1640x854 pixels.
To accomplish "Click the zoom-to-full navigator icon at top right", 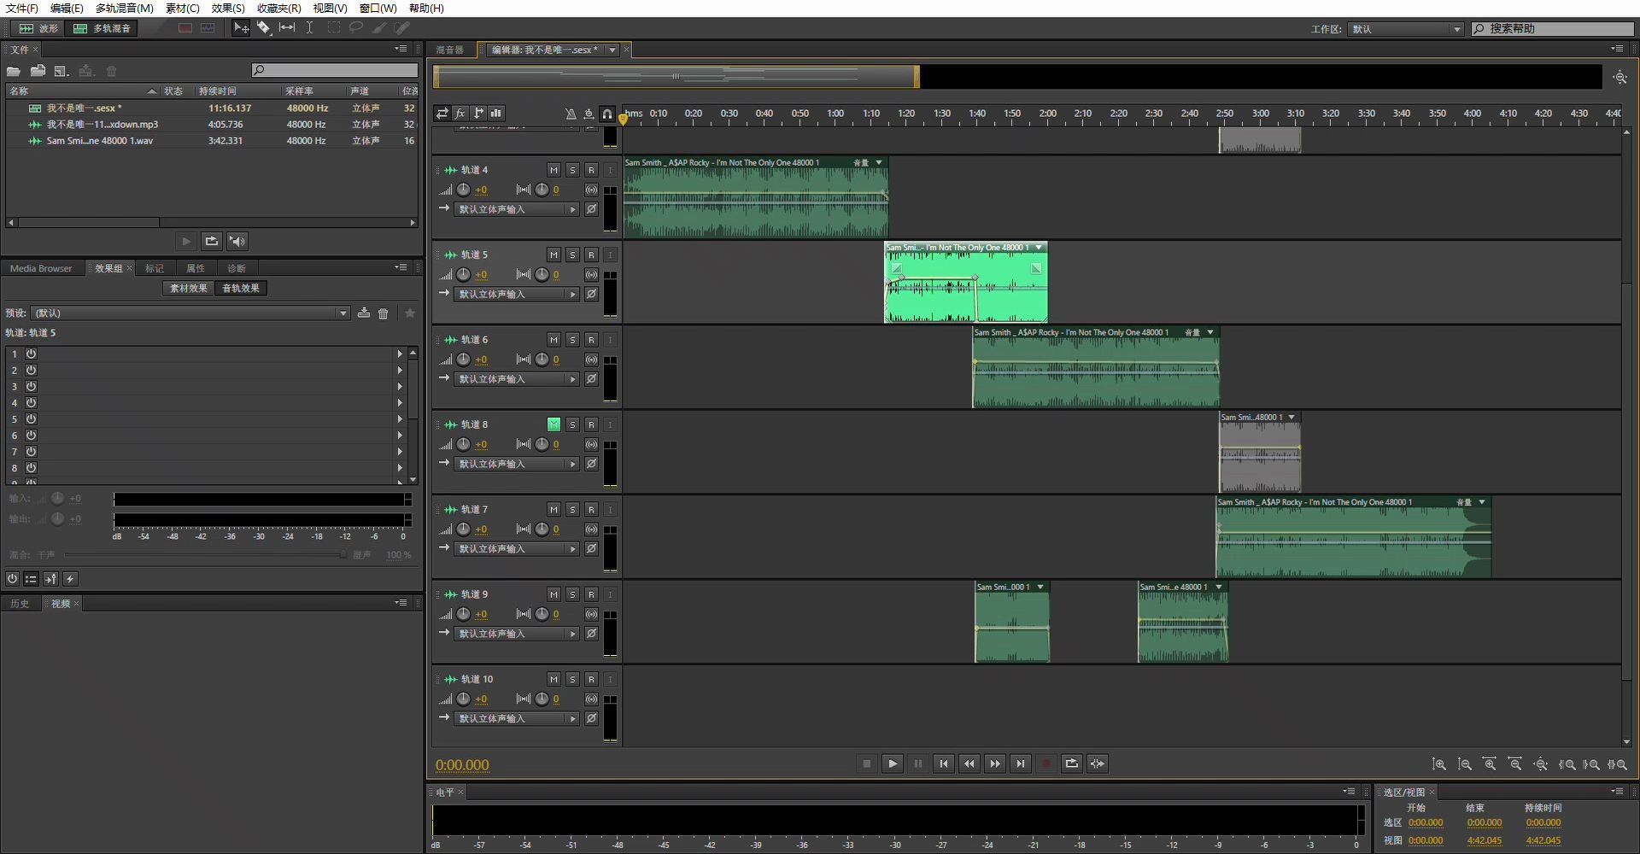I will coord(1619,77).
